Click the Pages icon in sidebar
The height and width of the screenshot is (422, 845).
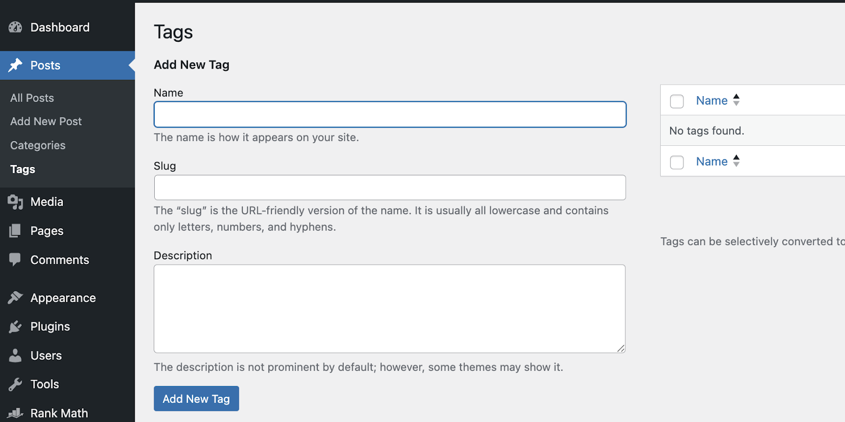click(x=16, y=231)
